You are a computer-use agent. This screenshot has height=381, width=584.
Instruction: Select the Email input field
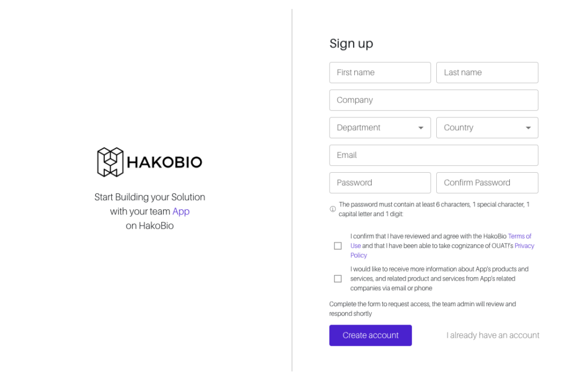coord(433,155)
